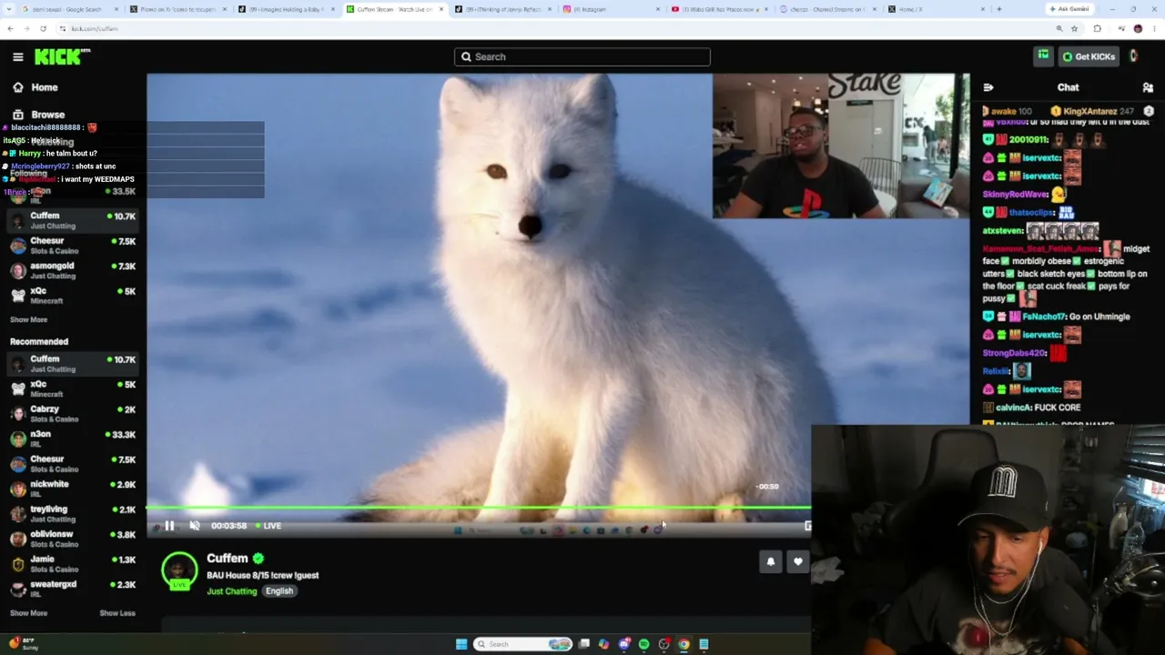Open the chat users list icon
This screenshot has height=655, width=1165.
pos(1148,87)
